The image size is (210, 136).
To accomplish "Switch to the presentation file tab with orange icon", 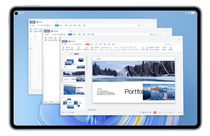I will pos(76,41).
